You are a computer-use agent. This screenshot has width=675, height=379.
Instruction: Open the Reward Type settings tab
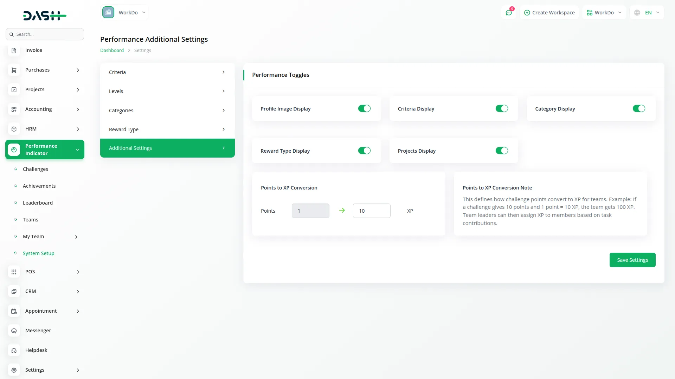pos(167,129)
